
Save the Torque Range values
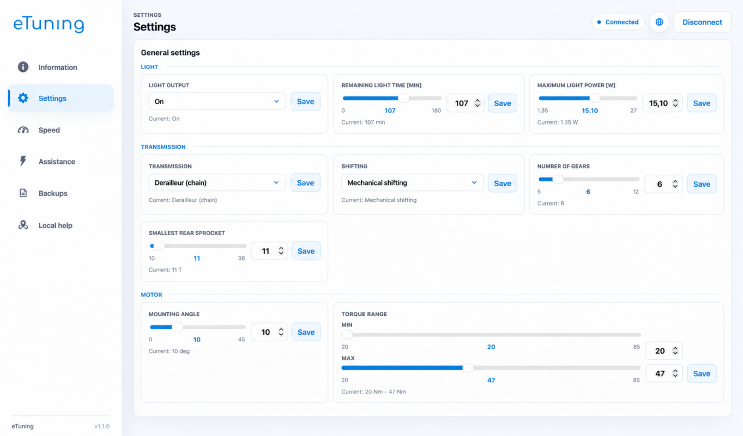[x=702, y=373]
